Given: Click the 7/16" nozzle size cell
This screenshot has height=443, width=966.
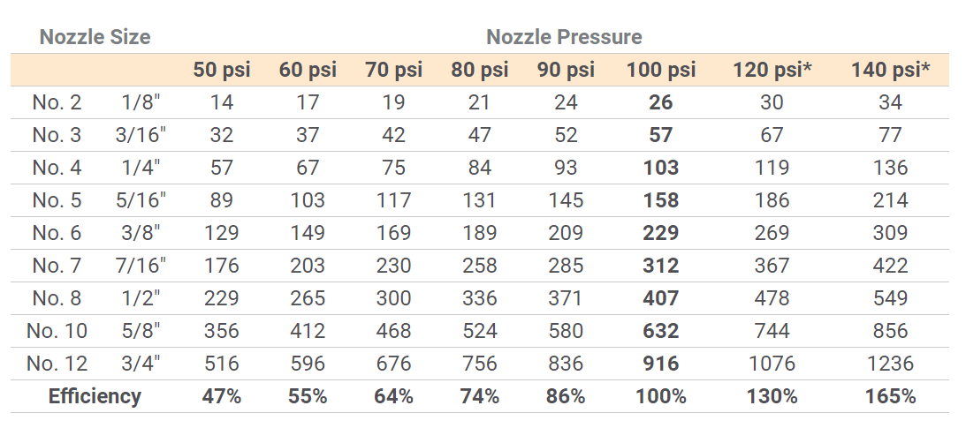Looking at the screenshot, I should pyautogui.click(x=143, y=266).
